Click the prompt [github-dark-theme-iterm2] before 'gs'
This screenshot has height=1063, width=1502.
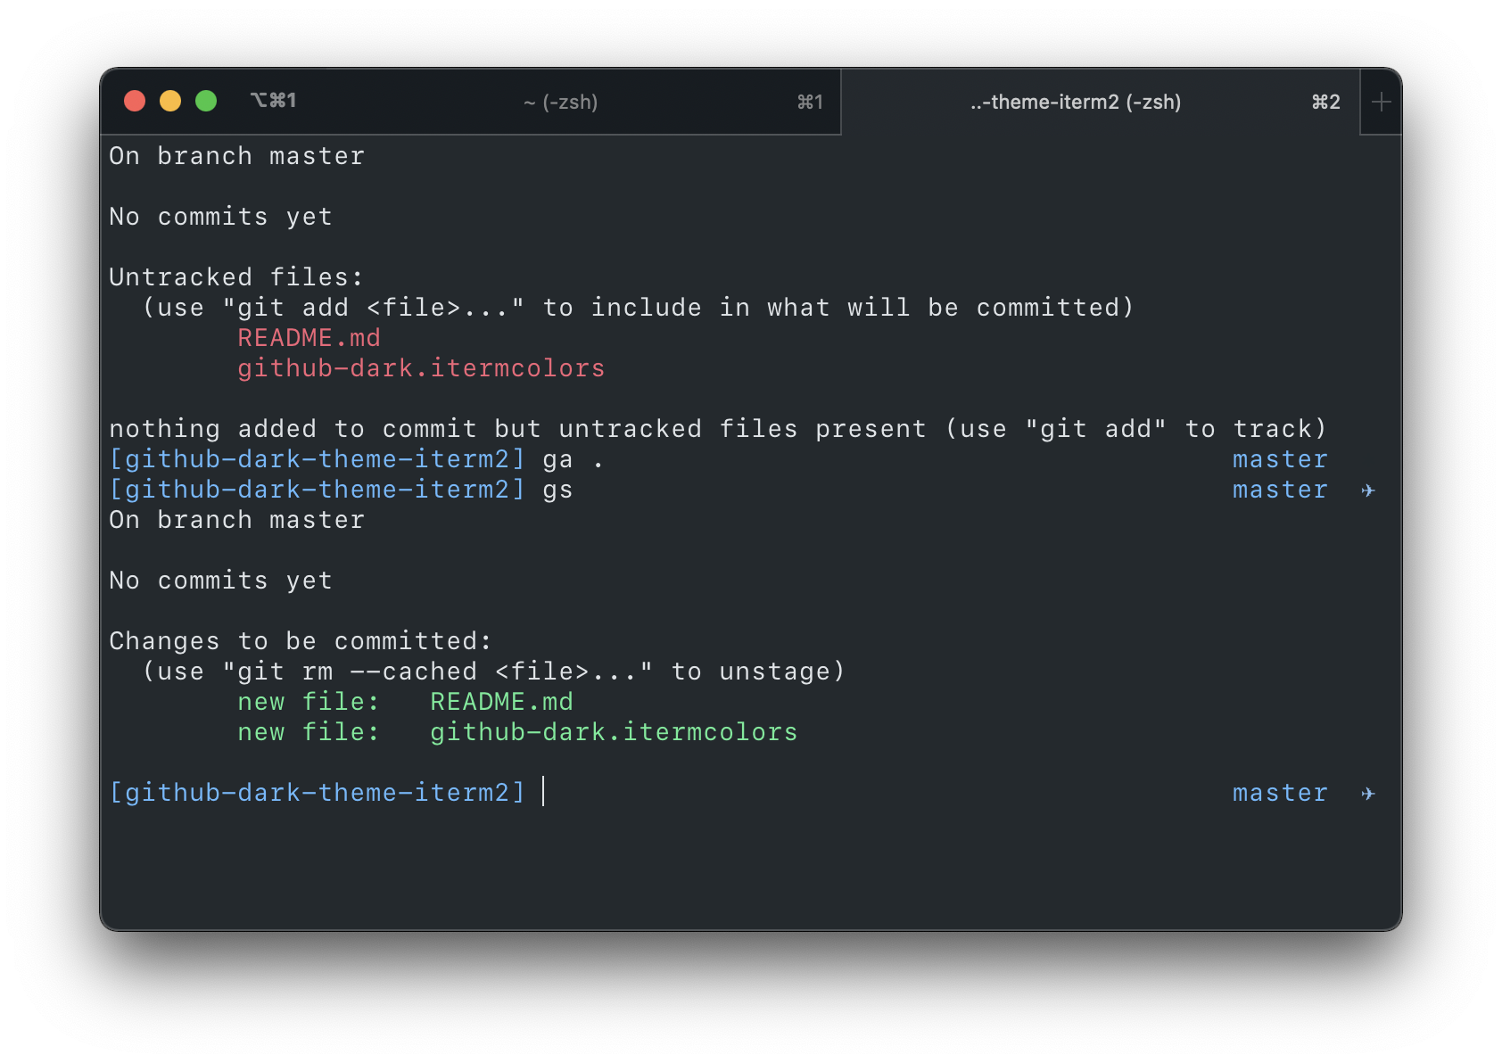[x=318, y=490]
